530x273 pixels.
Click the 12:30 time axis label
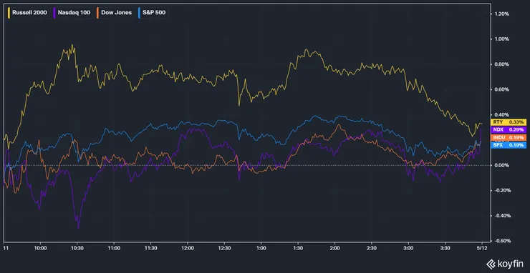coord(224,248)
